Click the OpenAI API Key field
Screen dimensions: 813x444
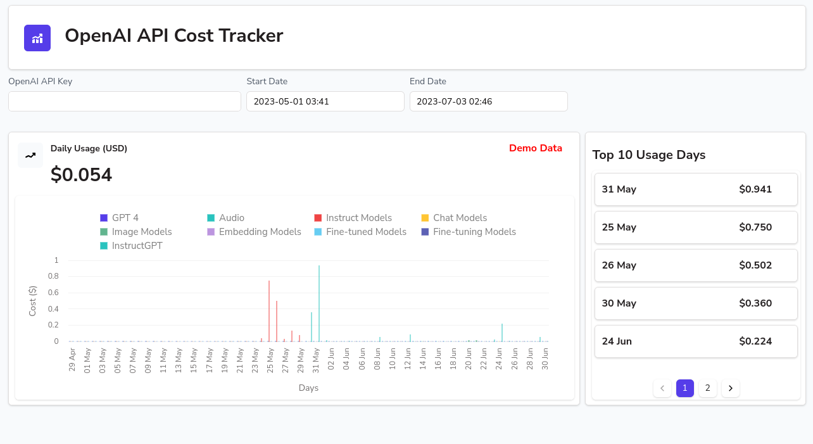(x=125, y=101)
